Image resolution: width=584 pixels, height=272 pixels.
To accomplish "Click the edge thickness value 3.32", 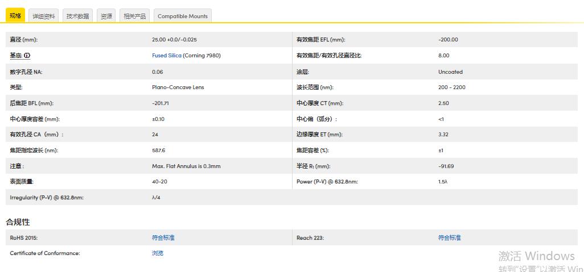I will (443, 135).
